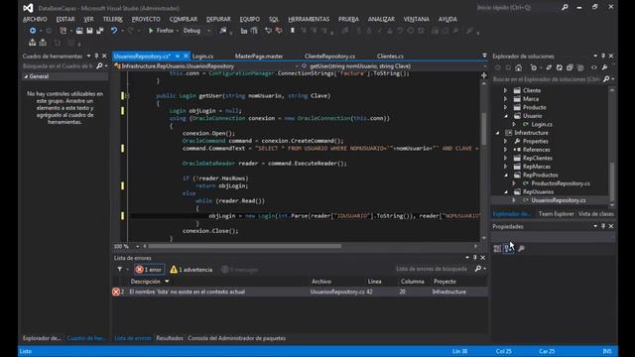Click Home icon in Solution Explorer toolbar
635x357 pixels.
[x=518, y=67]
